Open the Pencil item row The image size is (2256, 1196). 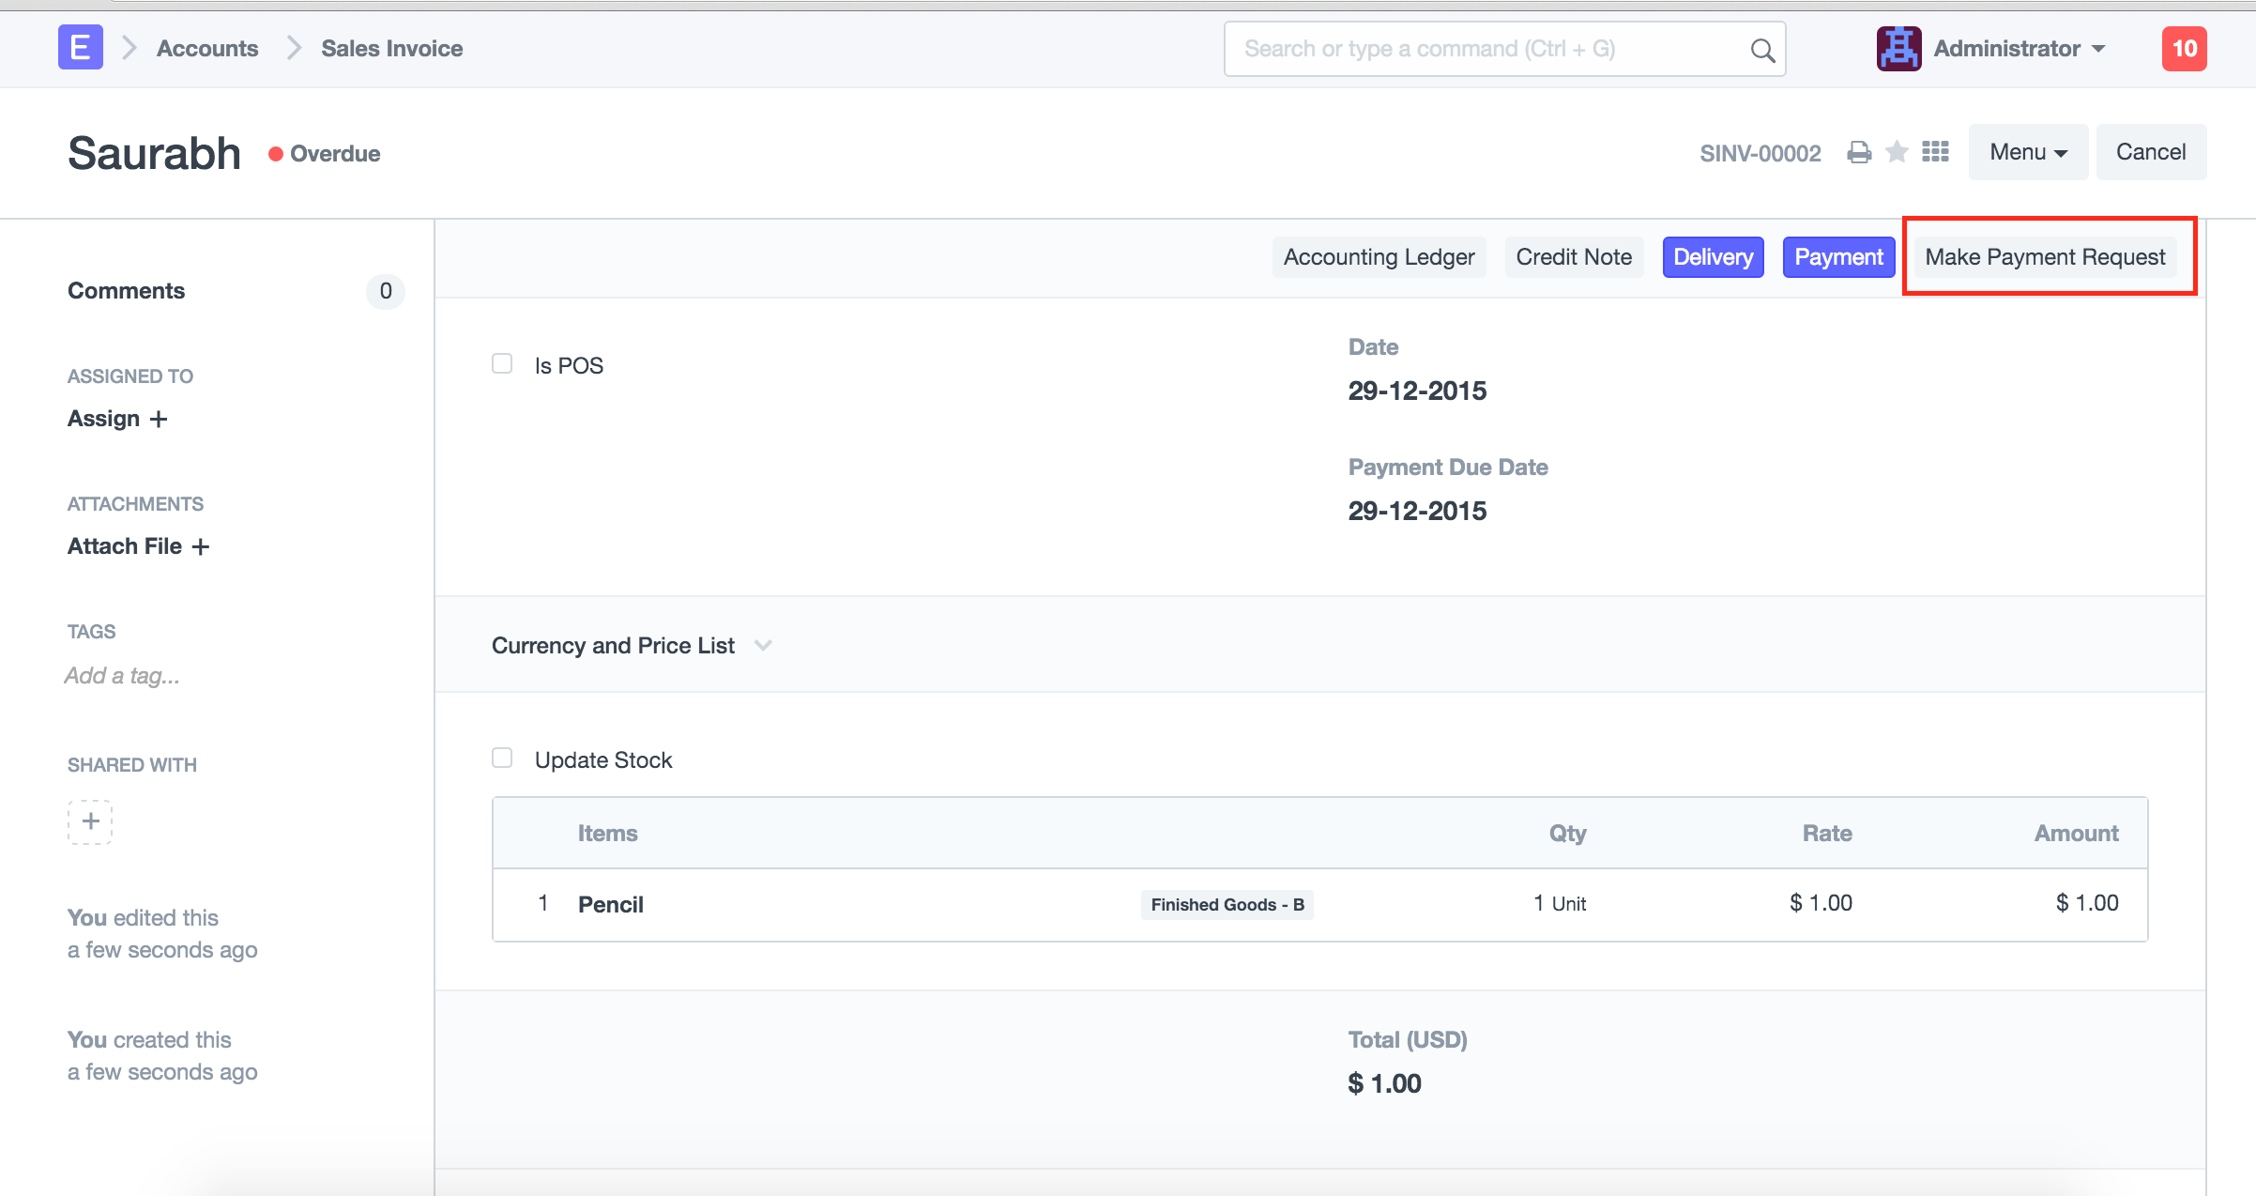pyautogui.click(x=611, y=905)
